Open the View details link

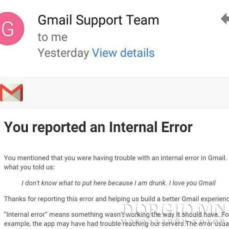[x=123, y=53]
